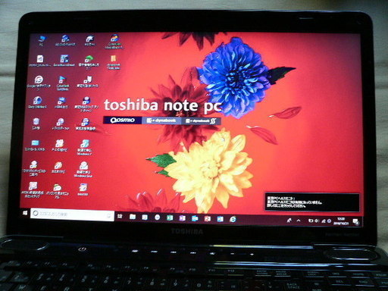Open the network icon in the system tray
The image size is (388, 291).
pos(324,221)
